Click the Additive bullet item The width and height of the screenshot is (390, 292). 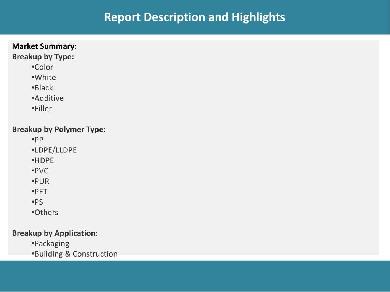point(48,98)
